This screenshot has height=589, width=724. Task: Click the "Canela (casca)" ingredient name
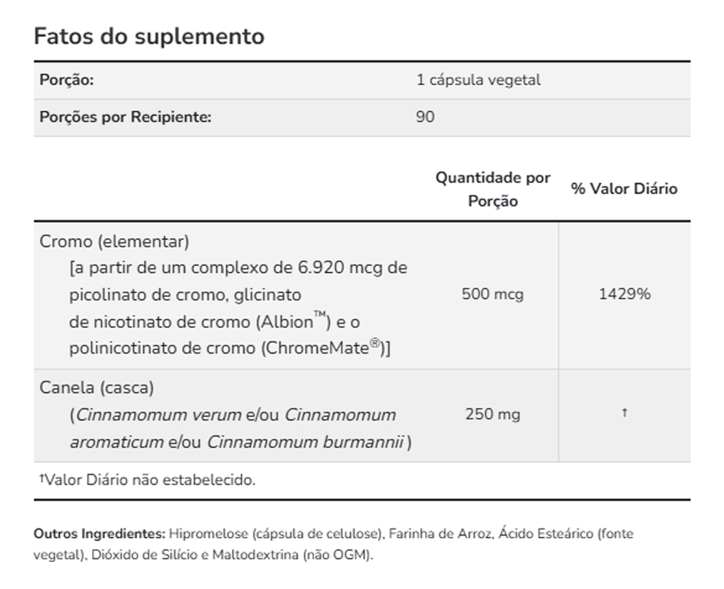97,388
